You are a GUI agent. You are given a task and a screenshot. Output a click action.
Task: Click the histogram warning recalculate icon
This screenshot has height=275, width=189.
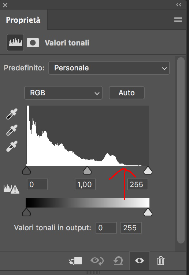click(x=12, y=189)
